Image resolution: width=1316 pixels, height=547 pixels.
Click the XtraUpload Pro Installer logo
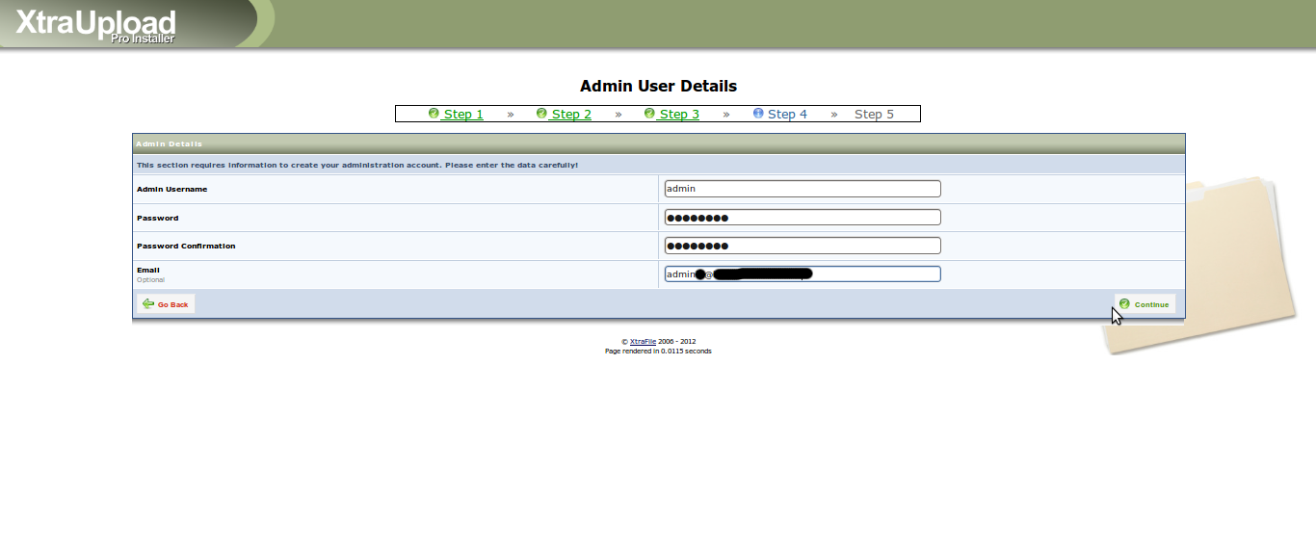(95, 26)
